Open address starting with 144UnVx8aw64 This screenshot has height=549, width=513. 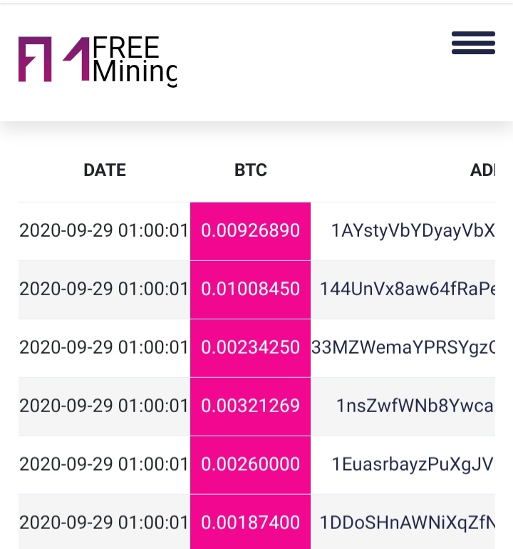click(408, 289)
